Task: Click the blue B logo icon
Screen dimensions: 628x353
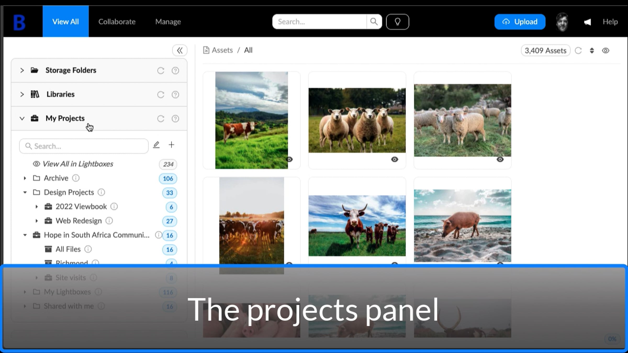Action: [x=19, y=22]
